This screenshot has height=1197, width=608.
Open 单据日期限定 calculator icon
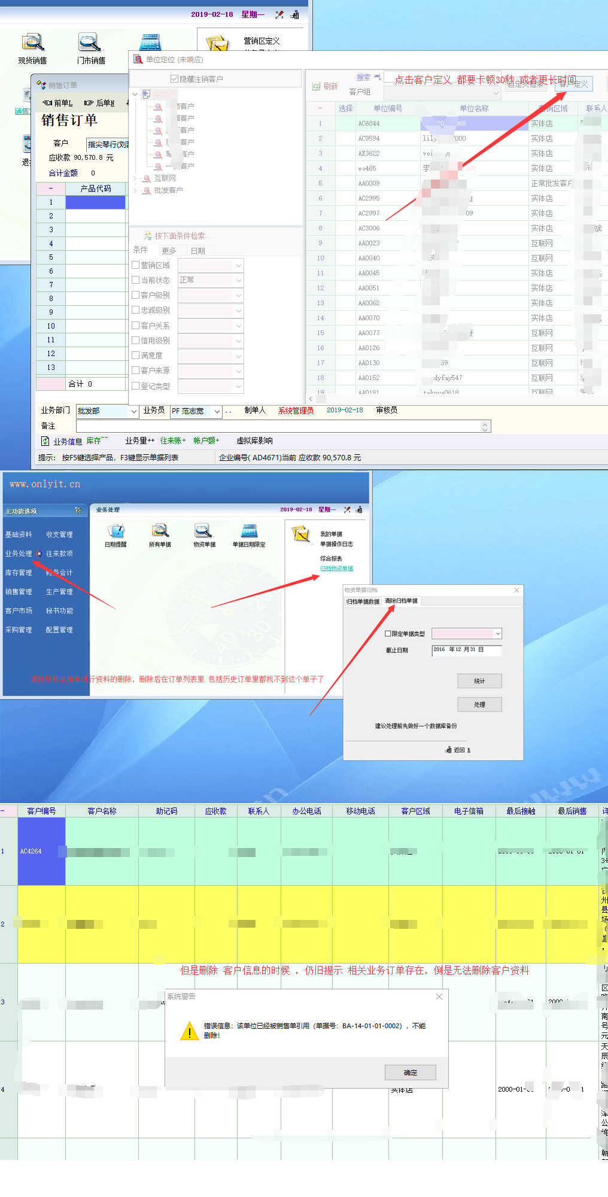[x=249, y=531]
